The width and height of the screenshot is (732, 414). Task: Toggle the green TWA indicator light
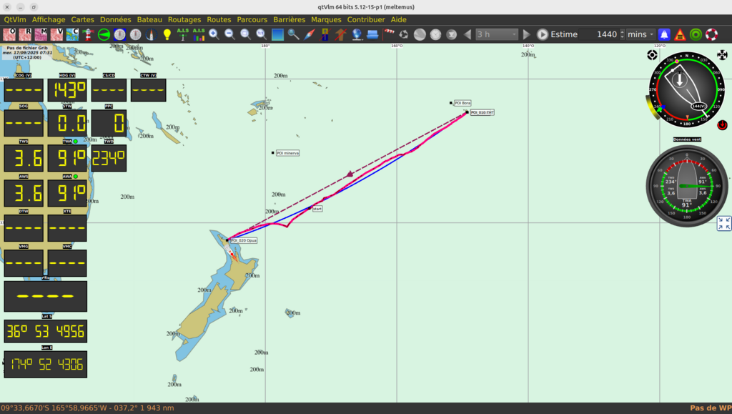pyautogui.click(x=75, y=142)
